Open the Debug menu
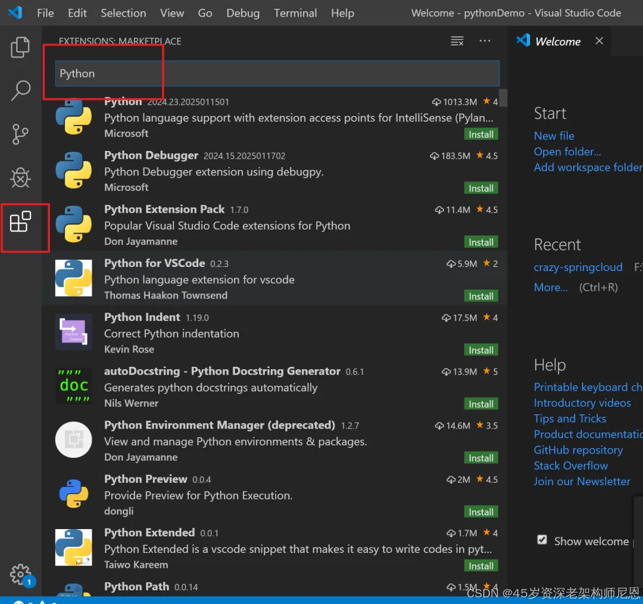The width and height of the screenshot is (643, 604). [243, 13]
